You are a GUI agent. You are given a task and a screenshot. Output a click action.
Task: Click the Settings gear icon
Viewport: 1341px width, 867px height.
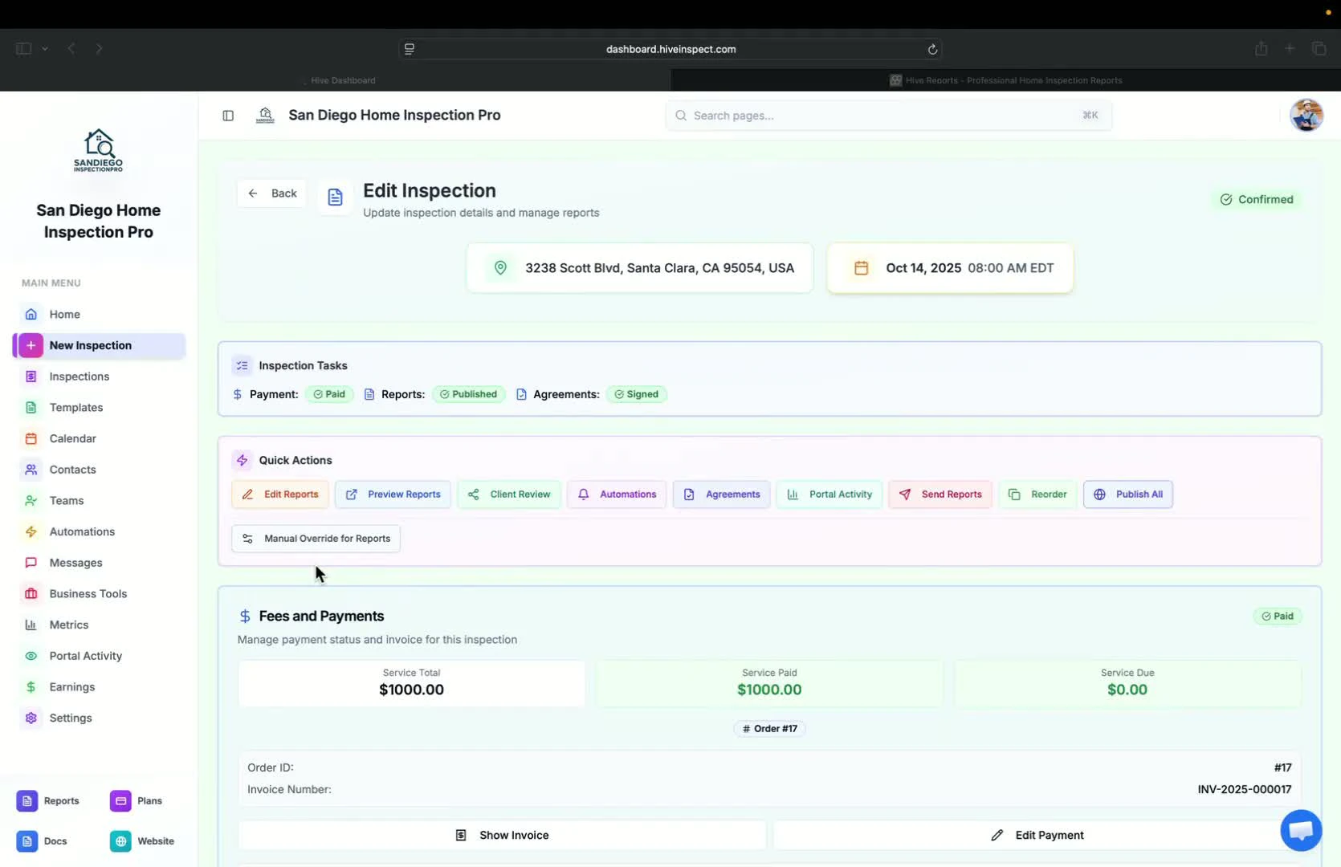[x=31, y=718]
